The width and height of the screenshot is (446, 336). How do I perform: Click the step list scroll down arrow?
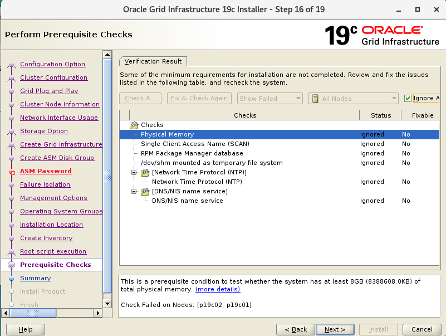(107, 304)
